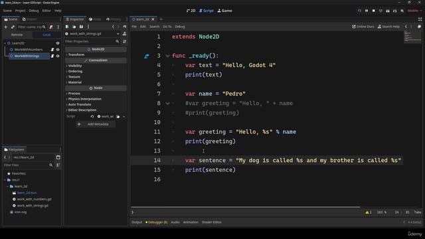425x239 pixels.
Task: Load a resource in the Inspector toolbar
Action: click(74, 27)
